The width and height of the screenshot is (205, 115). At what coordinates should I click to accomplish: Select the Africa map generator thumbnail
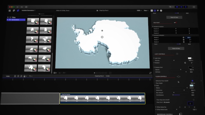tap(44, 68)
